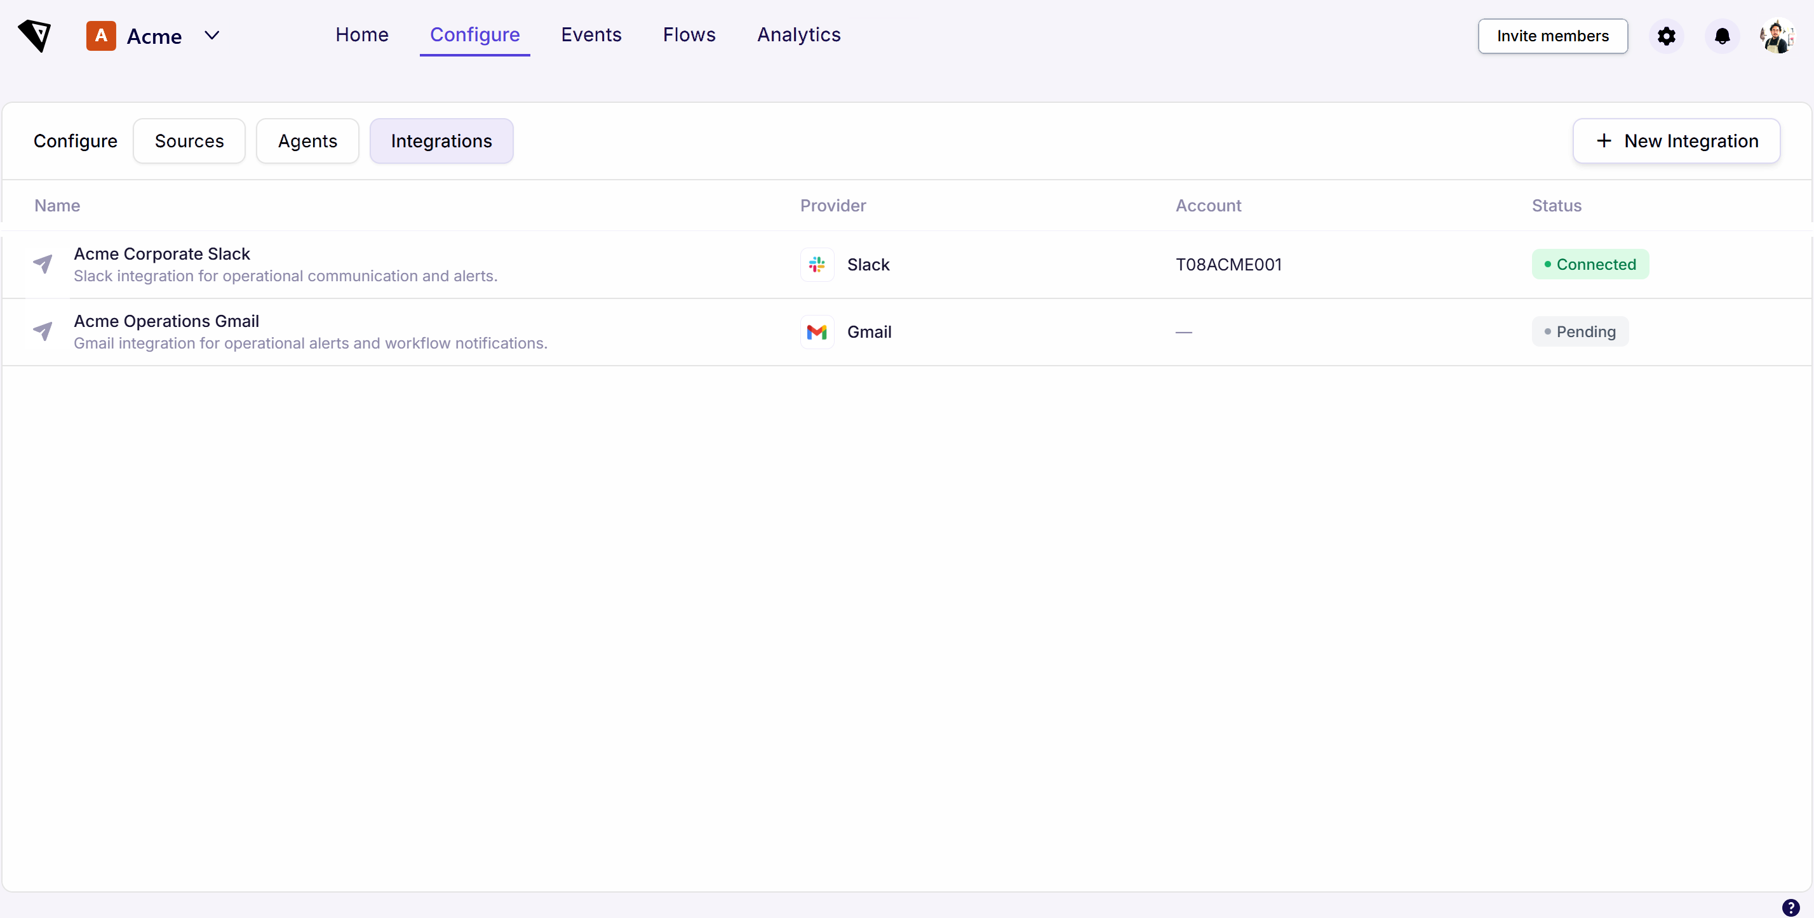Click the New Integration button
Viewport: 1814px width, 918px height.
tap(1676, 141)
